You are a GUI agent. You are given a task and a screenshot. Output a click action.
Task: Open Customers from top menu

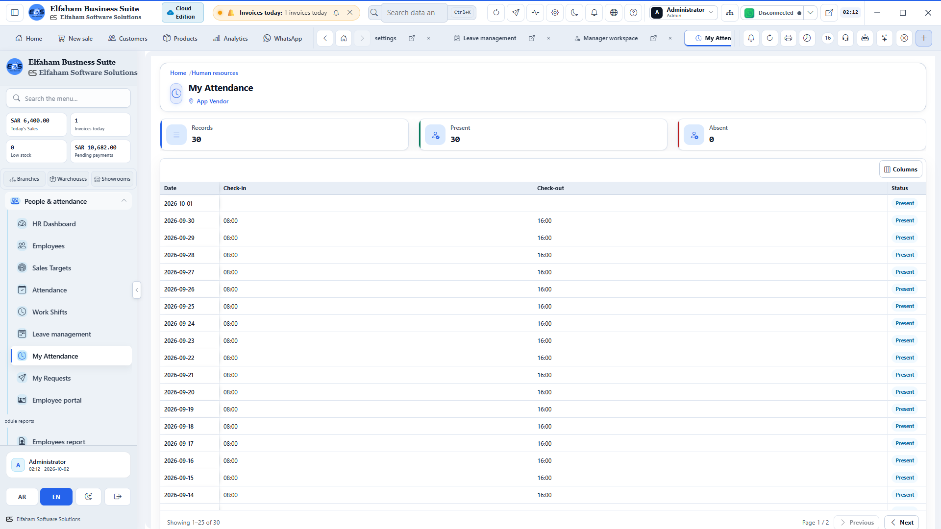tap(127, 38)
